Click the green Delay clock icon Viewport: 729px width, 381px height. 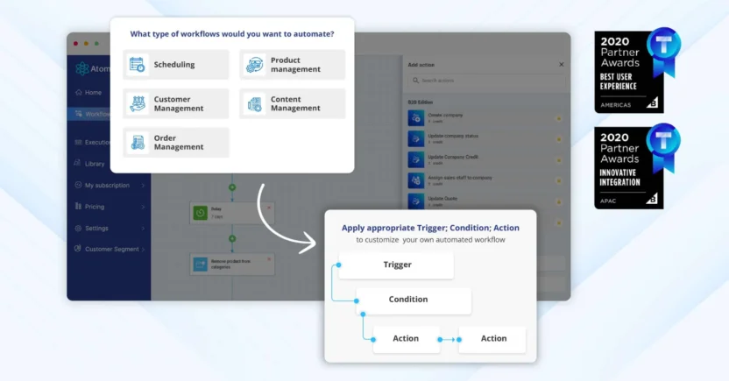point(201,213)
